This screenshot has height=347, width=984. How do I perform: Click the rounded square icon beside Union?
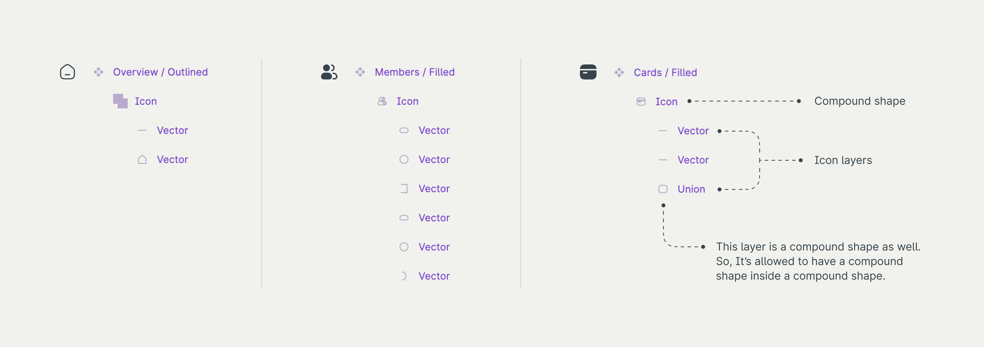click(663, 189)
